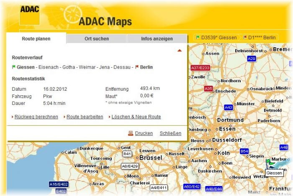Open the Infos anzeigen tab
Image resolution: width=293 pixels, height=196 pixels.
(x=157, y=38)
